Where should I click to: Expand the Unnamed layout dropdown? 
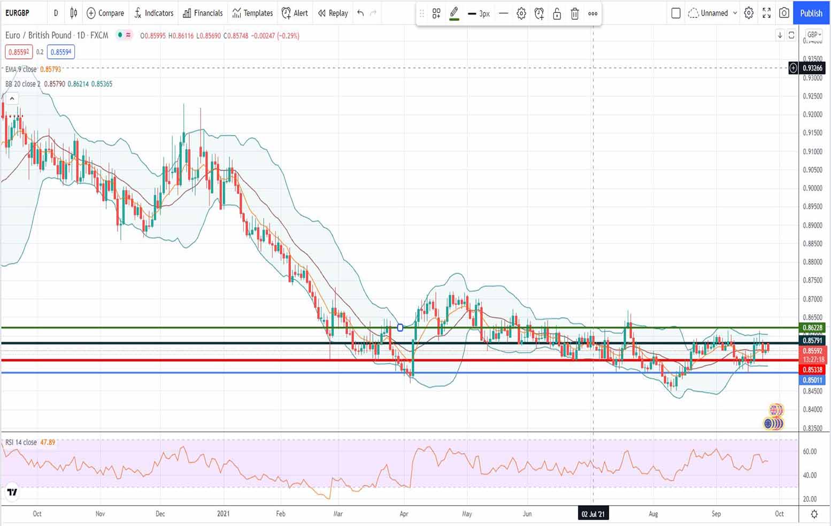point(735,13)
